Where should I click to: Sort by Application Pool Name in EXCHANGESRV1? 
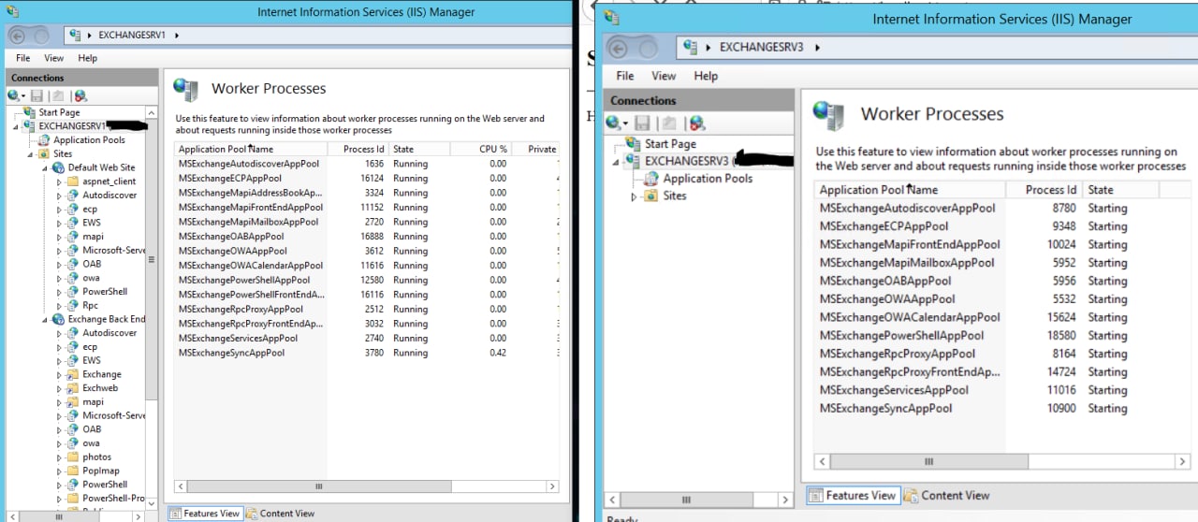[x=253, y=149]
